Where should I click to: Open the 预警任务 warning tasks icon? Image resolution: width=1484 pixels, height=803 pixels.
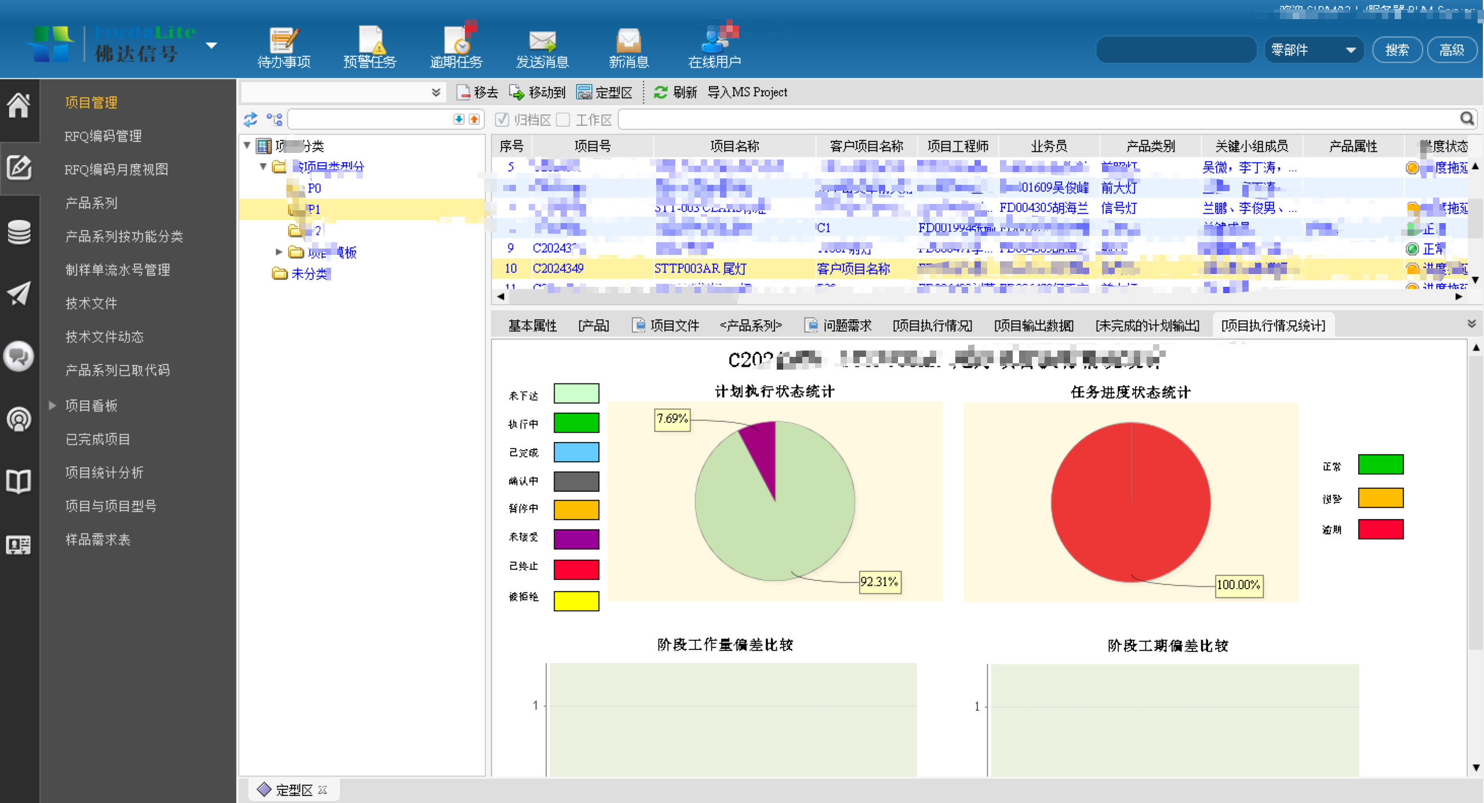[x=370, y=41]
